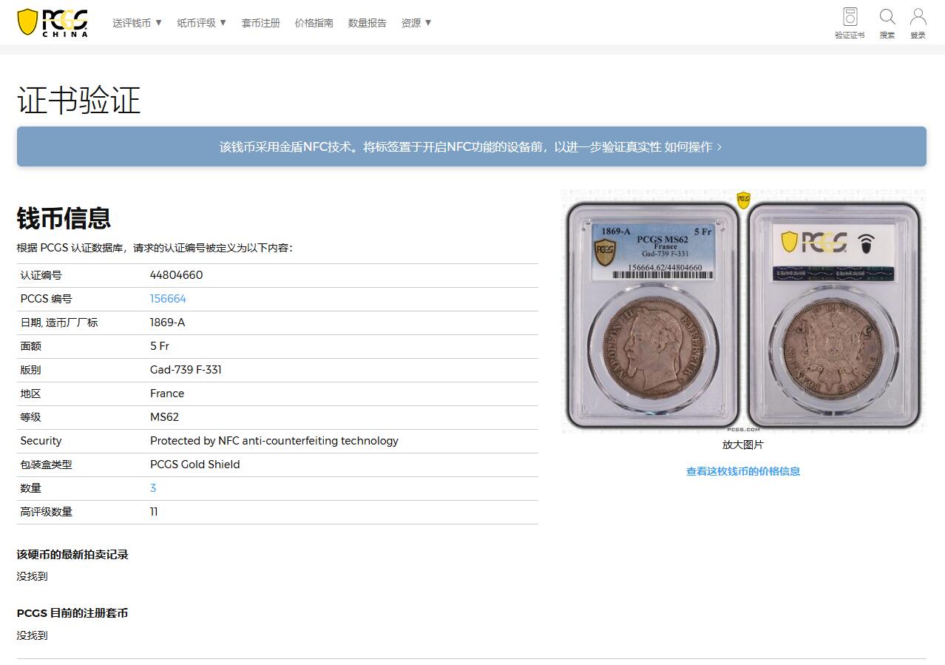Viewport: 945px width, 665px height.
Task: Click the 证书验证 page heading
Action: 79,100
